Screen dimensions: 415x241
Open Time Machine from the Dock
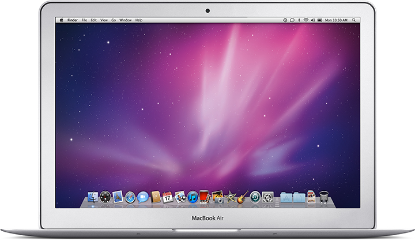click(255, 197)
